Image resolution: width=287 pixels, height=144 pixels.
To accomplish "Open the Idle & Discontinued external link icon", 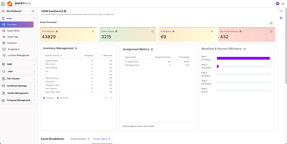I will pyautogui.click(x=271, y=31).
